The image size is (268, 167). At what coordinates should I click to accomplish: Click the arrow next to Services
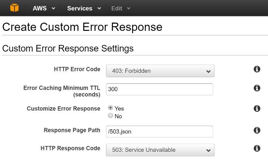click(99, 9)
